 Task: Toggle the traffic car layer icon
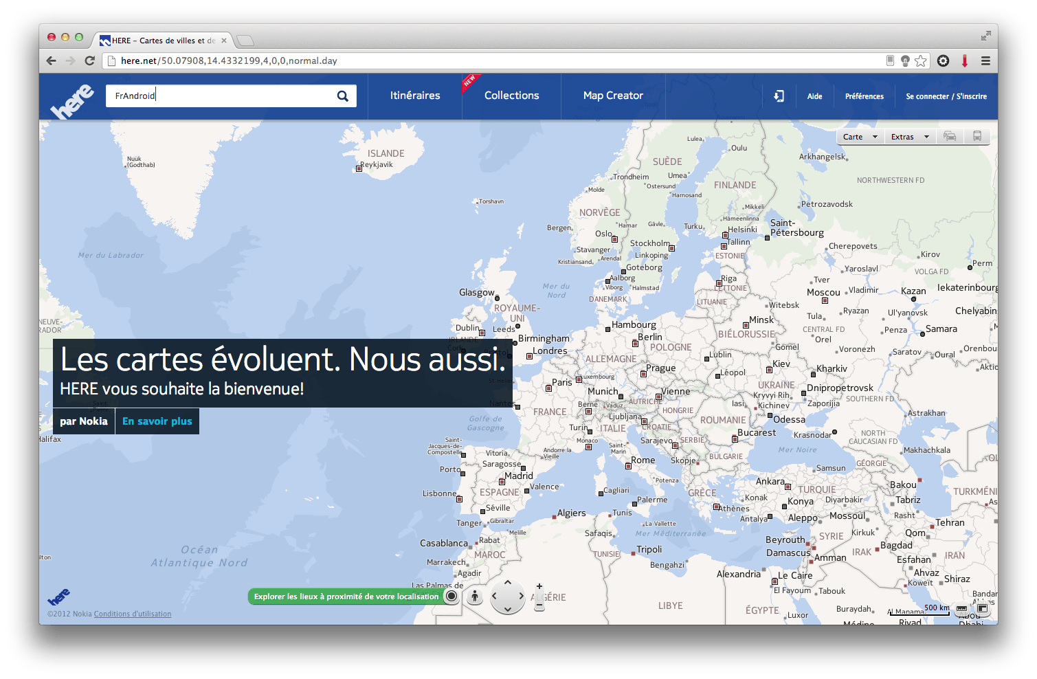(950, 136)
